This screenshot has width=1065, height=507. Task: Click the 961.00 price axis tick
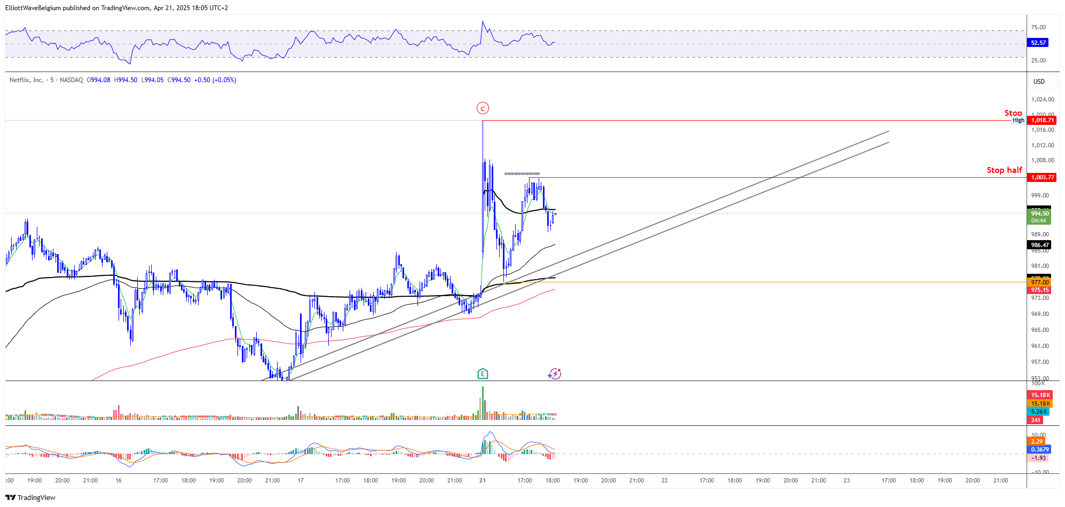click(1040, 346)
